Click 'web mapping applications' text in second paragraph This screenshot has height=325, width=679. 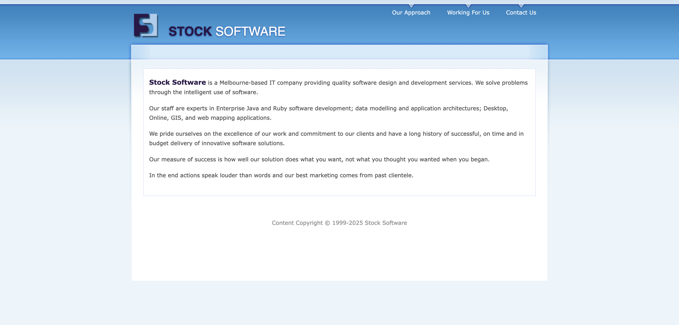pyautogui.click(x=234, y=118)
